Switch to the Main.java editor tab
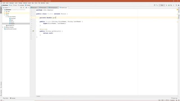This screenshot has width=180, height=101. 34,8
